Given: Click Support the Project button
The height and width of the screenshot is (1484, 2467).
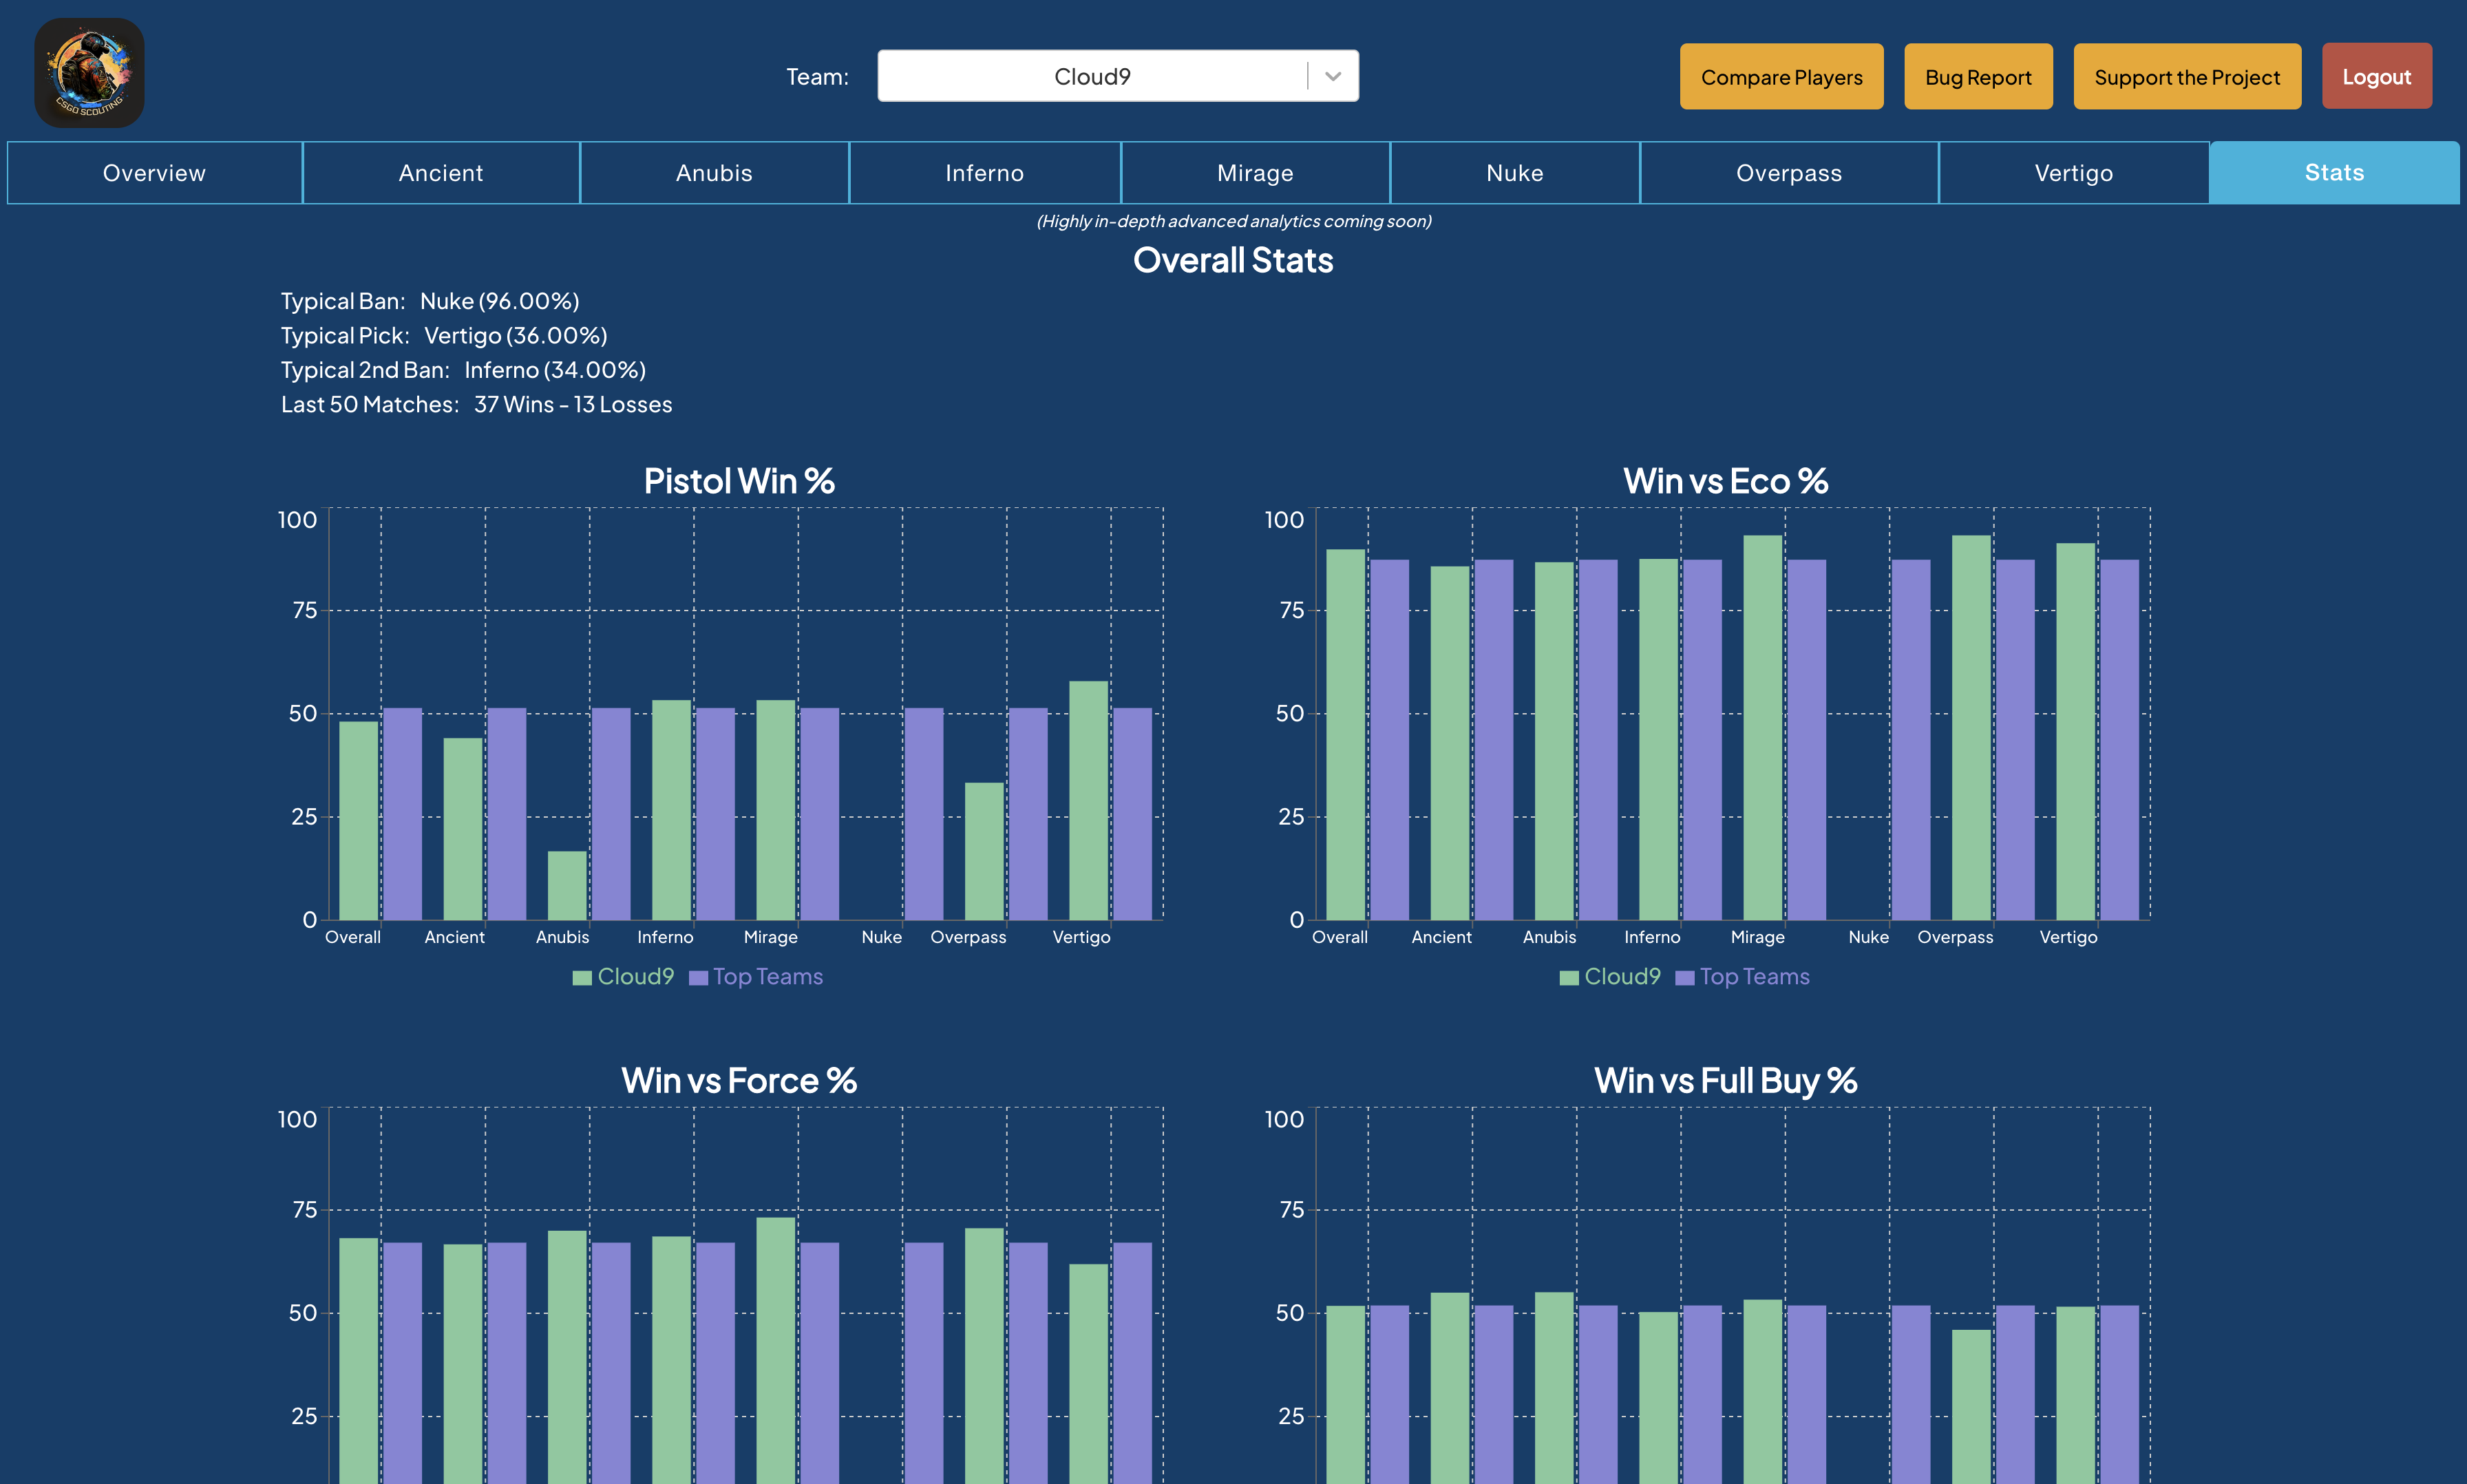Looking at the screenshot, I should 2187,77.
